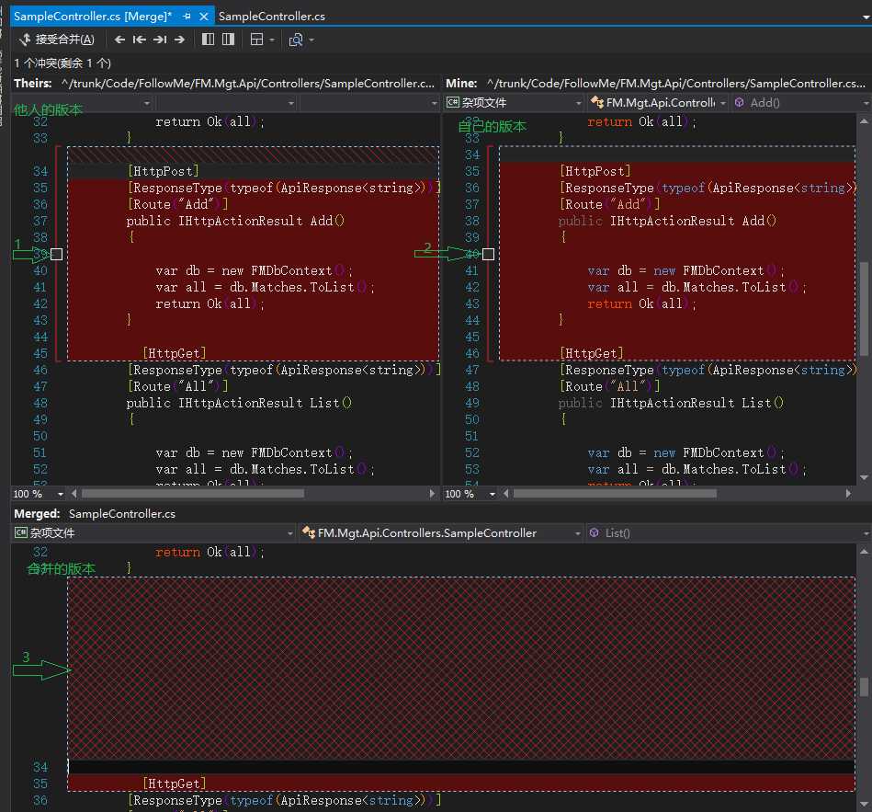
Task: Click Merged SampleController.cs file label
Action: click(122, 514)
